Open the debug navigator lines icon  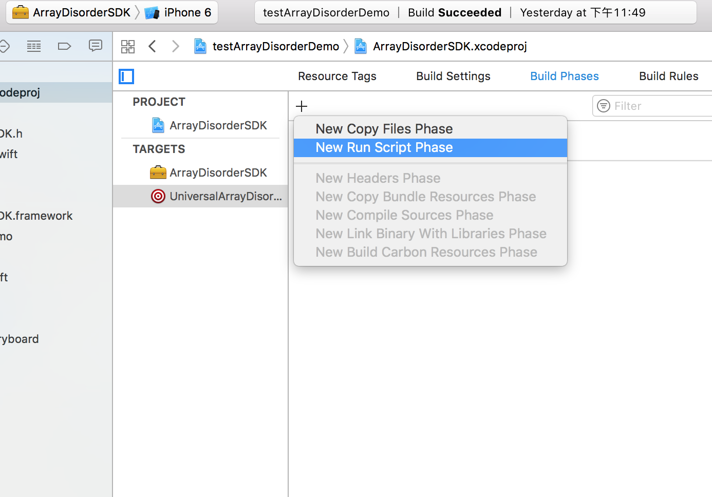[34, 47]
